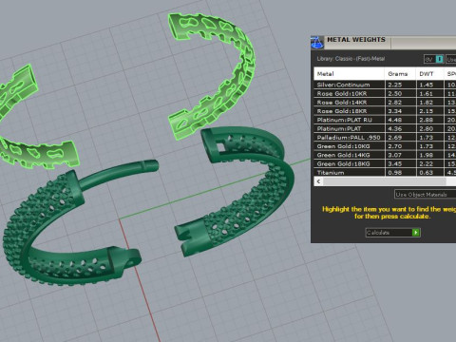Select the Platinum:PLAT RU row

pos(385,120)
